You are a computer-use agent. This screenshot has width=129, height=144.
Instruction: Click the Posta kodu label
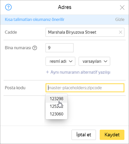pyautogui.click(x=15, y=88)
